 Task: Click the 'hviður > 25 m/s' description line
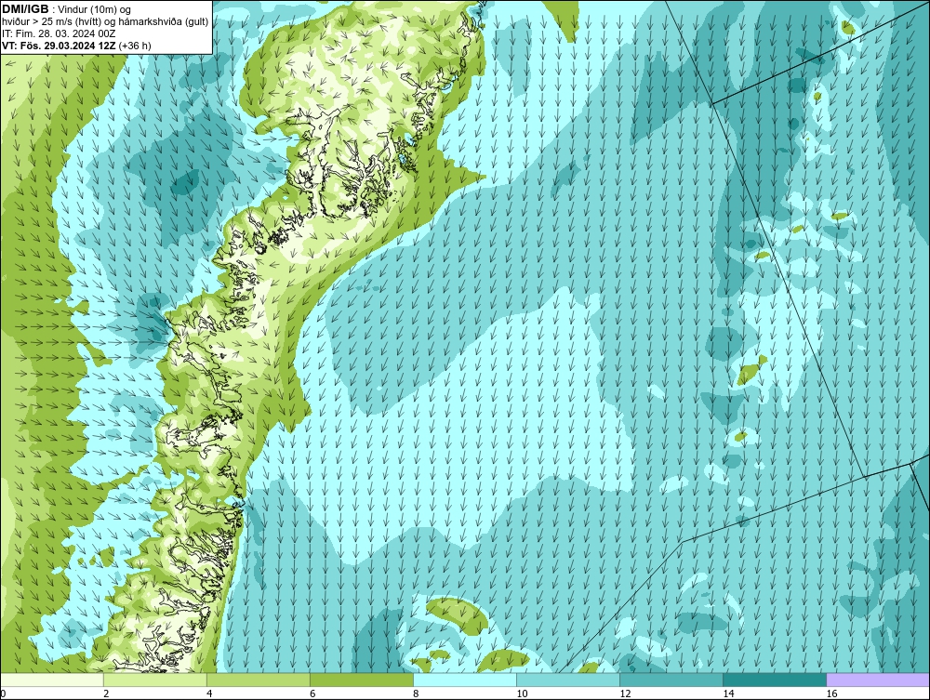[x=105, y=22]
